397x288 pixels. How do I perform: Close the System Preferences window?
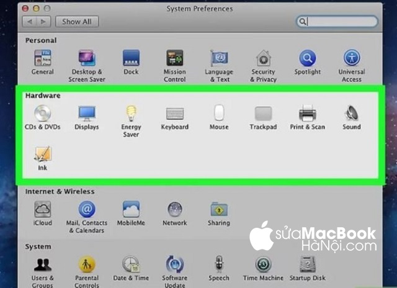click(25, 8)
